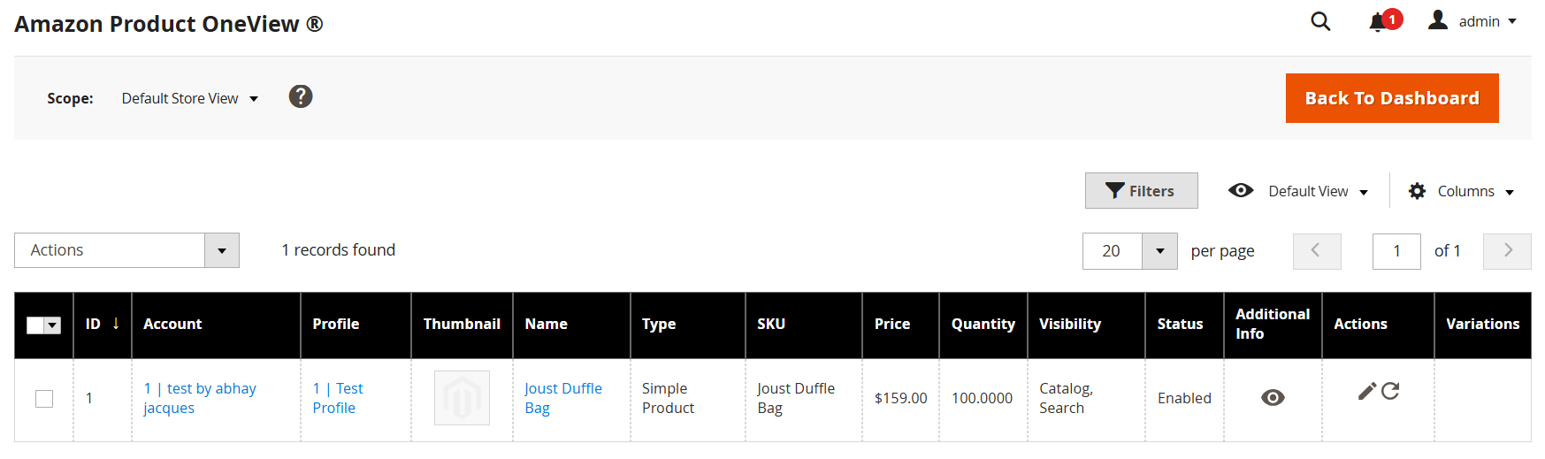This screenshot has height=459, width=1545.
Task: Click the sync refresh icon for product row
Action: [1391, 391]
